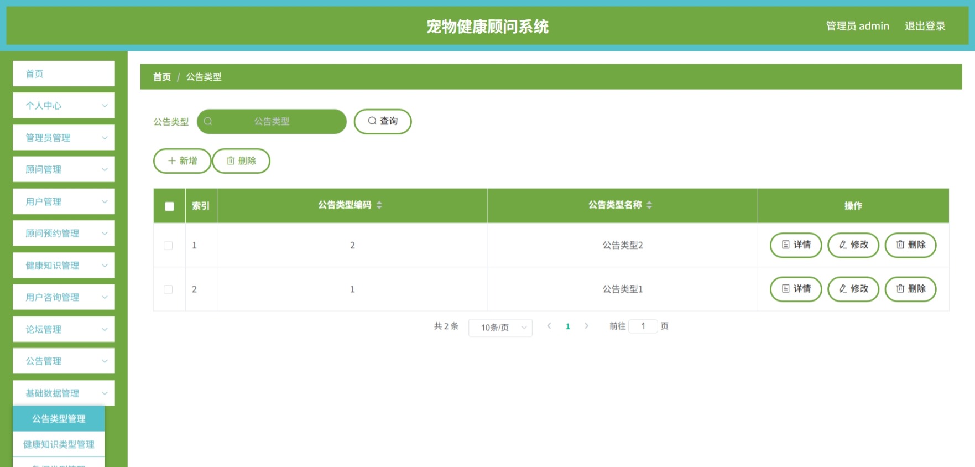This screenshot has width=975, height=467.
Task: Check the row with 公告类型1
Action: 168,289
